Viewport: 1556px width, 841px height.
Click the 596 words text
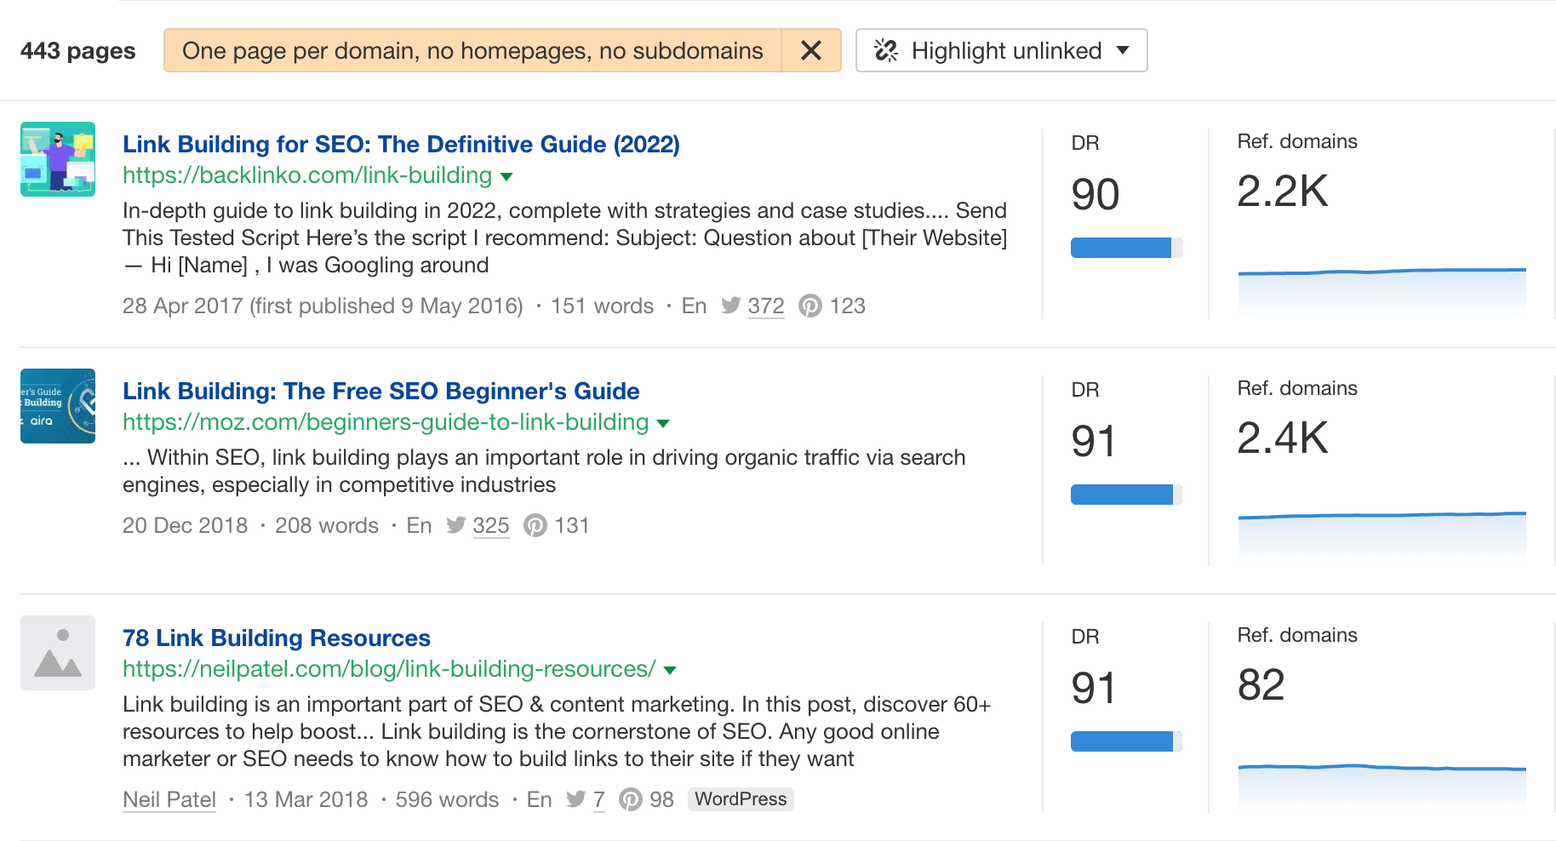point(447,799)
